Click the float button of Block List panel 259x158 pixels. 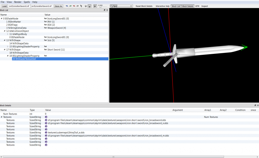tap(104, 10)
